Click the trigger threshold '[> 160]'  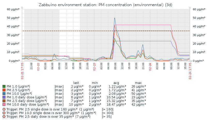click(108, 109)
